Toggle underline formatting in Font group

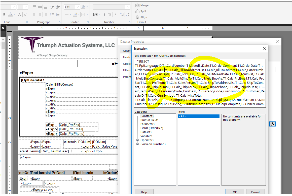click(x=4, y=14)
